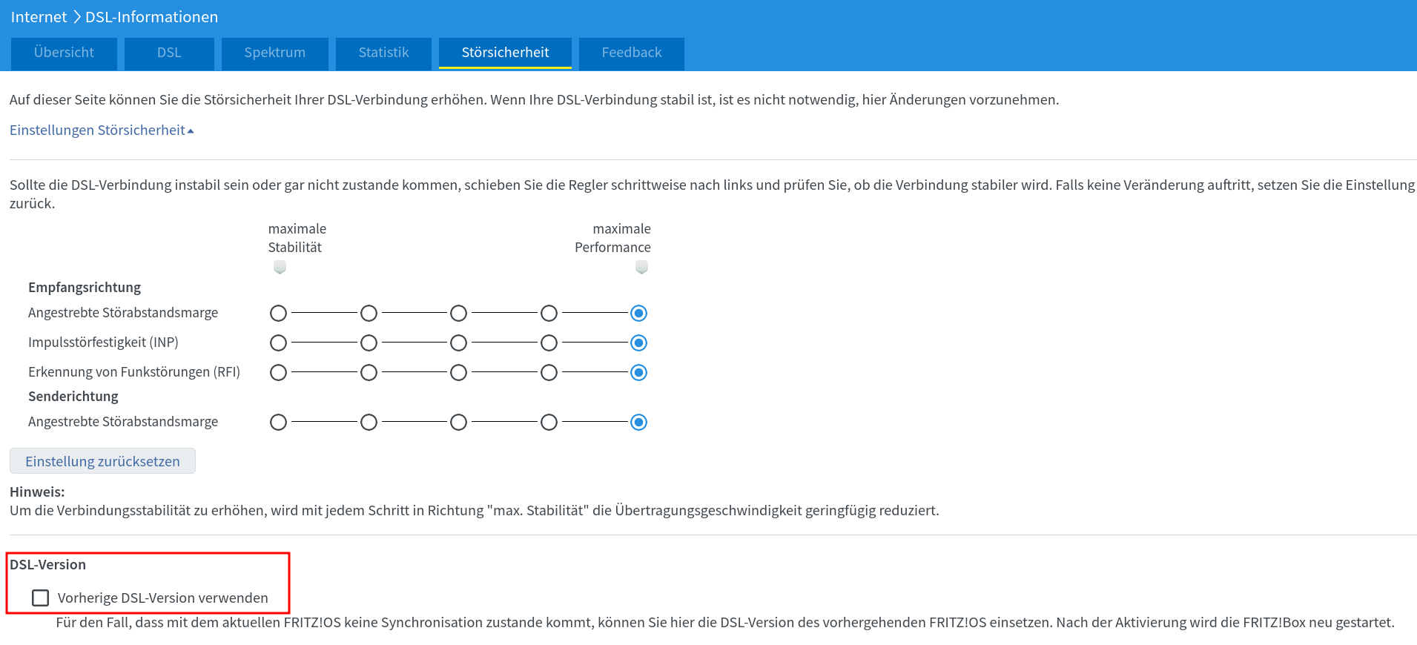1417x645 pixels.
Task: Set Impulsstörfestigkeit (INP) to fourth step
Action: point(549,343)
